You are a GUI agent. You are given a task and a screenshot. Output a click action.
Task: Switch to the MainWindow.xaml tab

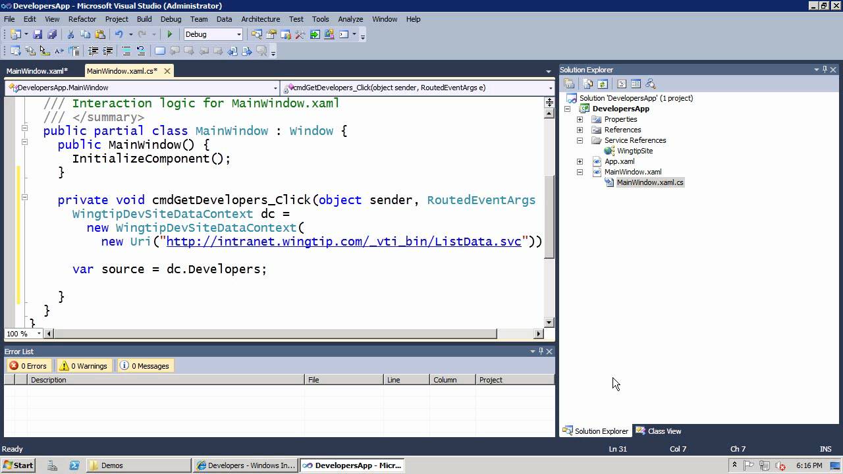point(37,71)
